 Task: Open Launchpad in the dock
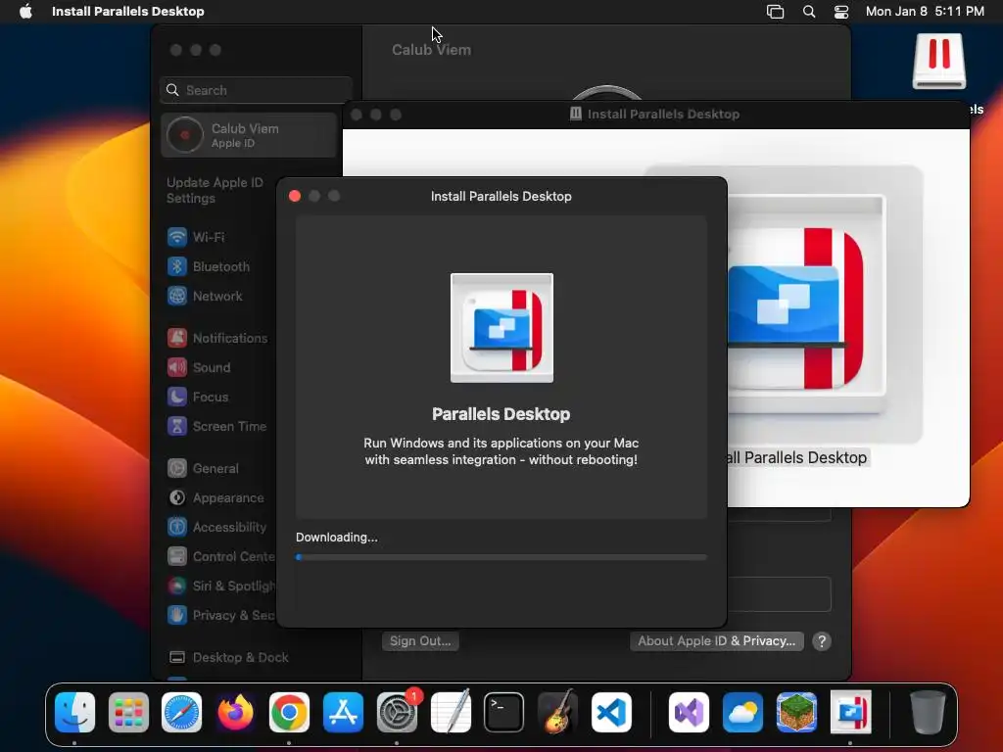pyautogui.click(x=128, y=712)
